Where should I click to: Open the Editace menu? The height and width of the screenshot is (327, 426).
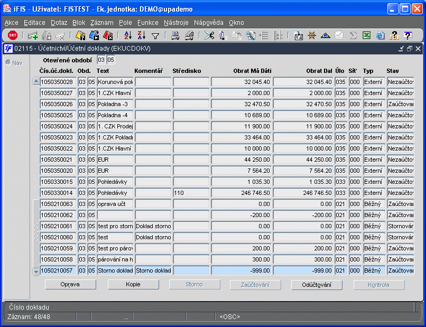[x=34, y=23]
